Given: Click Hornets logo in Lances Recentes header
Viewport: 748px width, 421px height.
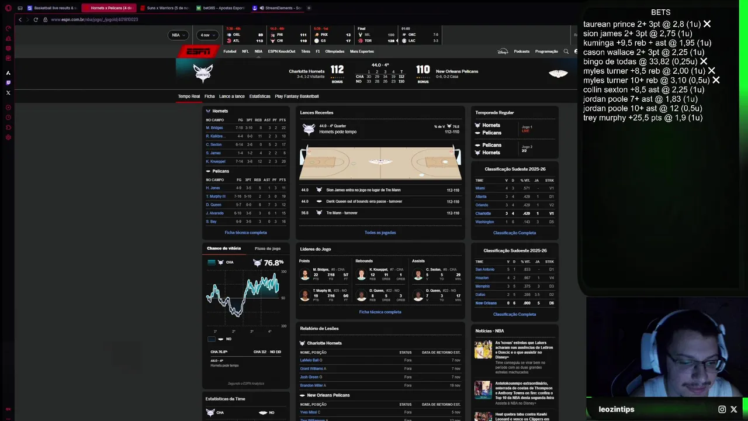Looking at the screenshot, I should click(x=309, y=129).
